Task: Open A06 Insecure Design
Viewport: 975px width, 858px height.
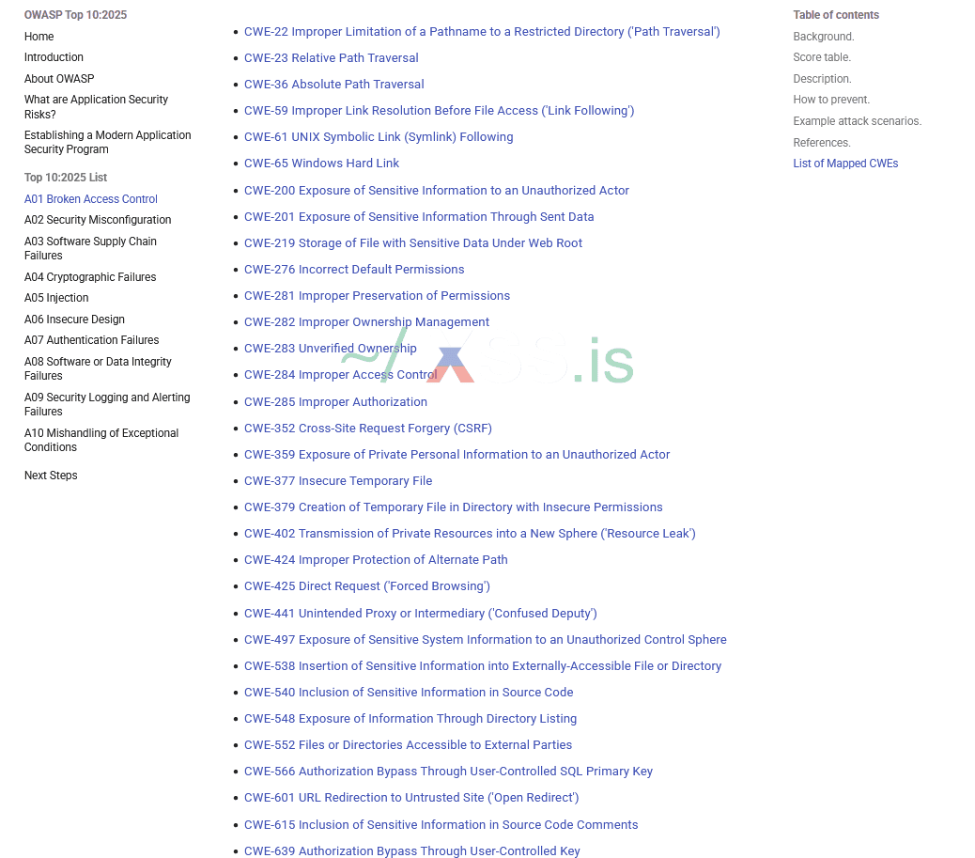Action: (74, 320)
